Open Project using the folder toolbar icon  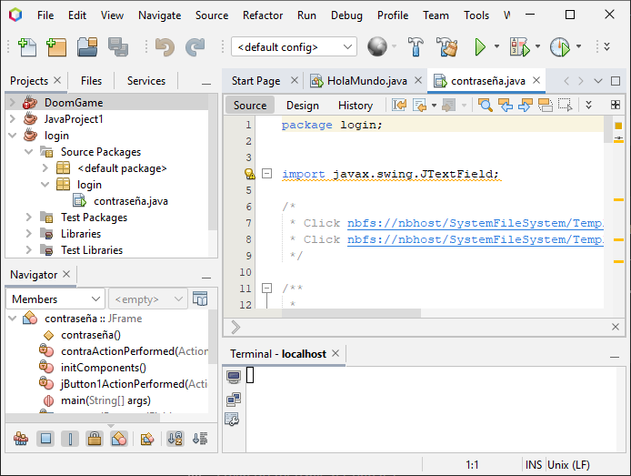[87, 46]
